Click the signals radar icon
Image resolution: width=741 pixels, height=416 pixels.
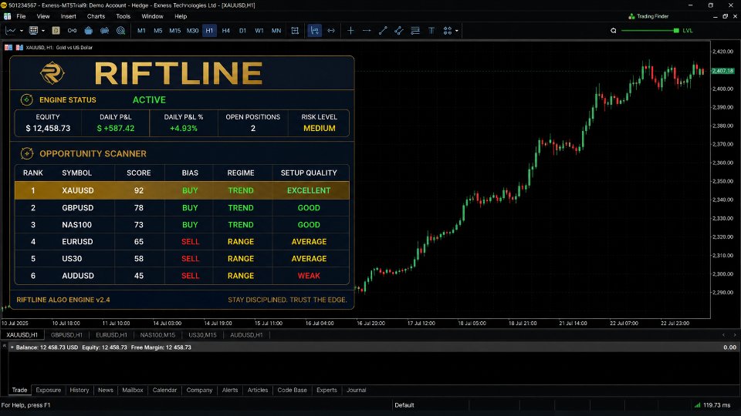pos(121,31)
